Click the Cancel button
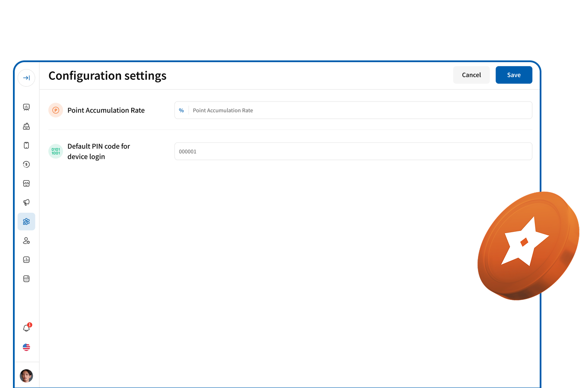Screen dimensions: 582x388 [x=471, y=75]
